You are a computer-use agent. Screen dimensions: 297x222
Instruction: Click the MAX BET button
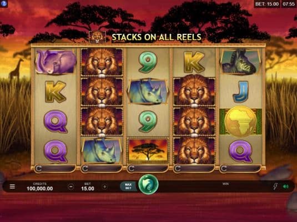click(x=128, y=186)
